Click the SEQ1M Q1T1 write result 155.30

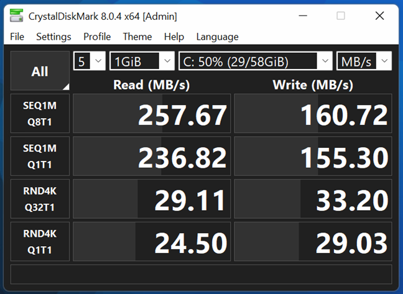pyautogui.click(x=313, y=156)
